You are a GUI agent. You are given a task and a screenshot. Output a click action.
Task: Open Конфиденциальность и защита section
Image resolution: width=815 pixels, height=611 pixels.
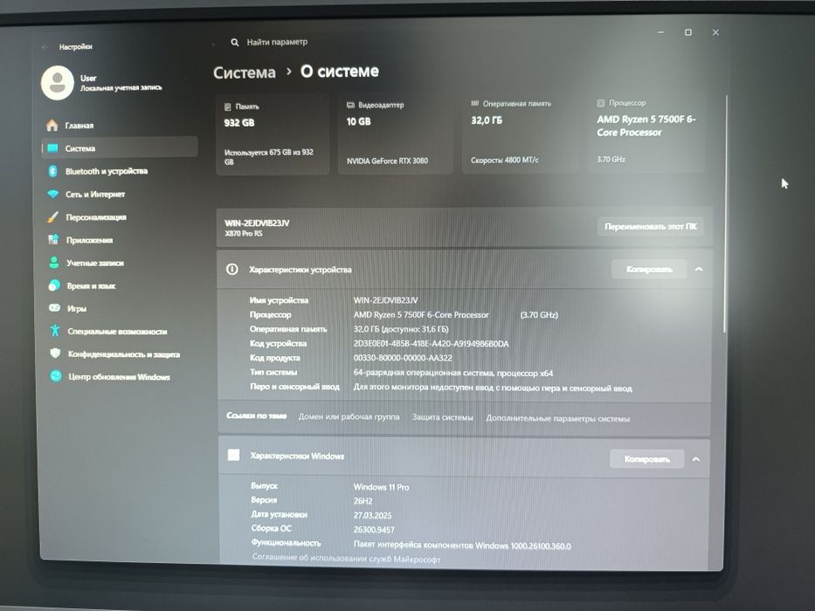point(120,354)
